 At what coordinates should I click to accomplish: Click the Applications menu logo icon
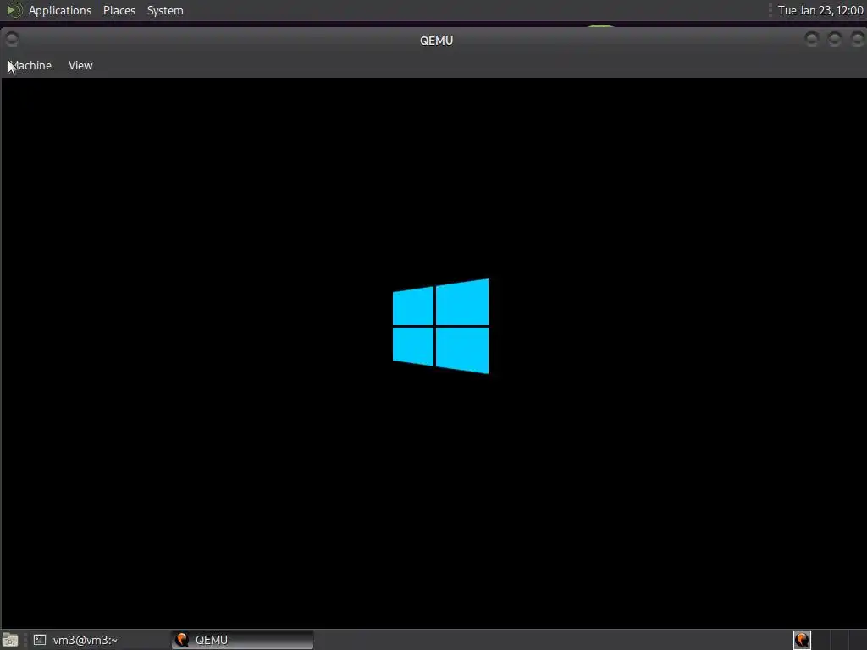[14, 10]
